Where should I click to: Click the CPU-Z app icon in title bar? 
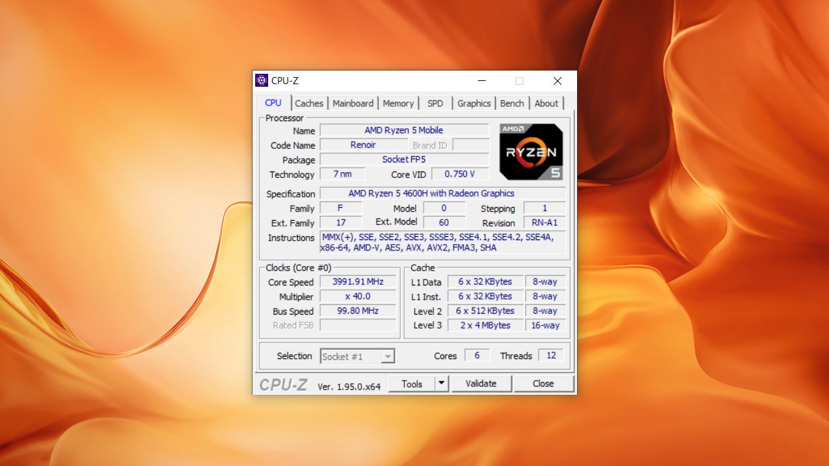[x=262, y=80]
